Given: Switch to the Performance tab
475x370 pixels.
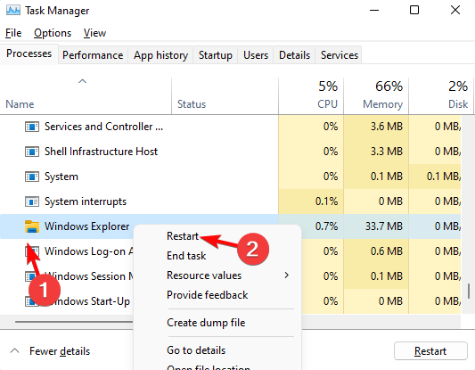Looking at the screenshot, I should point(93,55).
